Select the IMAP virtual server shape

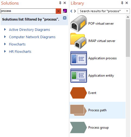[79, 41]
